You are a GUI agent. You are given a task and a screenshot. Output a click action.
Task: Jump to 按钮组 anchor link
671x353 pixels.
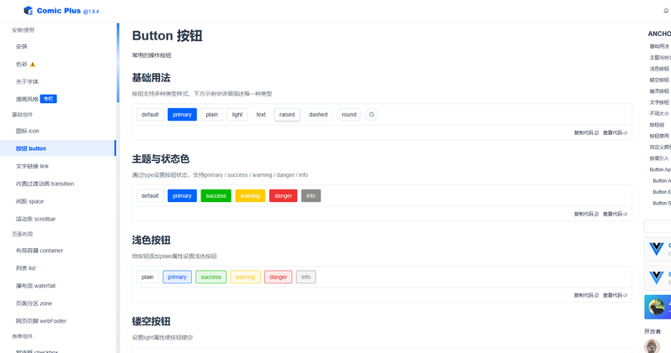click(x=657, y=125)
